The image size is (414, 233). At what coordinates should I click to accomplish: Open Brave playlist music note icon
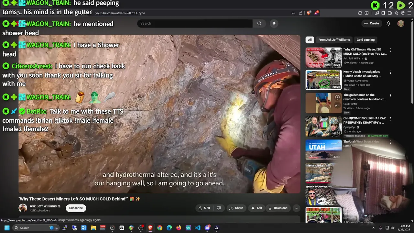(x=377, y=13)
